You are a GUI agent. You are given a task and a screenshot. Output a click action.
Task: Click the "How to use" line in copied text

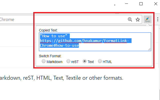[55, 36]
